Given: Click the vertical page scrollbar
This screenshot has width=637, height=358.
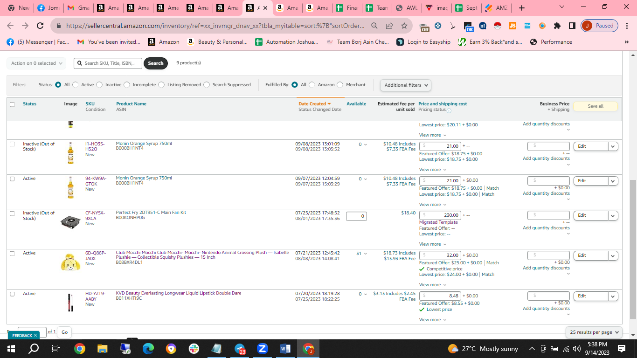Looking at the screenshot, I should point(633,249).
